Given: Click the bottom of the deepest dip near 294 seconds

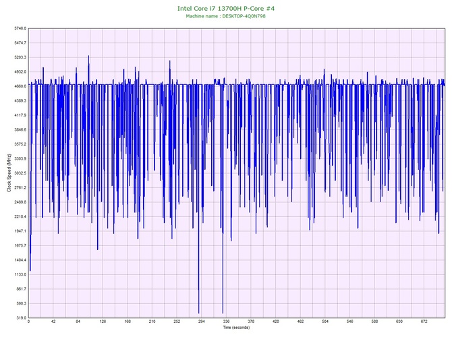Looking at the screenshot, I should (x=198, y=313).
